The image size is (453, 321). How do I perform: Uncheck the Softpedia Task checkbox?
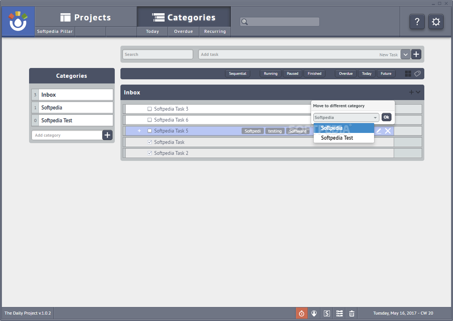(149, 142)
